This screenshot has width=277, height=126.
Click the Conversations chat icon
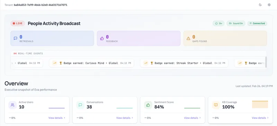coord(80,105)
